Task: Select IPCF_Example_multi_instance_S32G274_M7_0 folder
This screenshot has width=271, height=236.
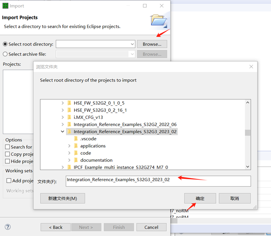Action: coord(121,167)
